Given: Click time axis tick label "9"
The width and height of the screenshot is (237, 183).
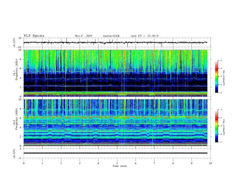Looking at the screenshot, I should 192,163.
